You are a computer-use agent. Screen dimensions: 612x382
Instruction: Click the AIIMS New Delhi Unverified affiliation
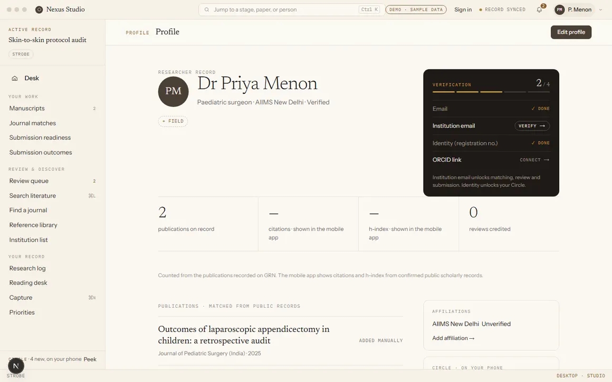(x=472, y=324)
